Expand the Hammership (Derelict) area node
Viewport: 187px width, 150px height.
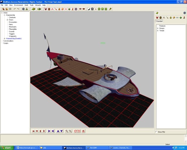point(5,39)
